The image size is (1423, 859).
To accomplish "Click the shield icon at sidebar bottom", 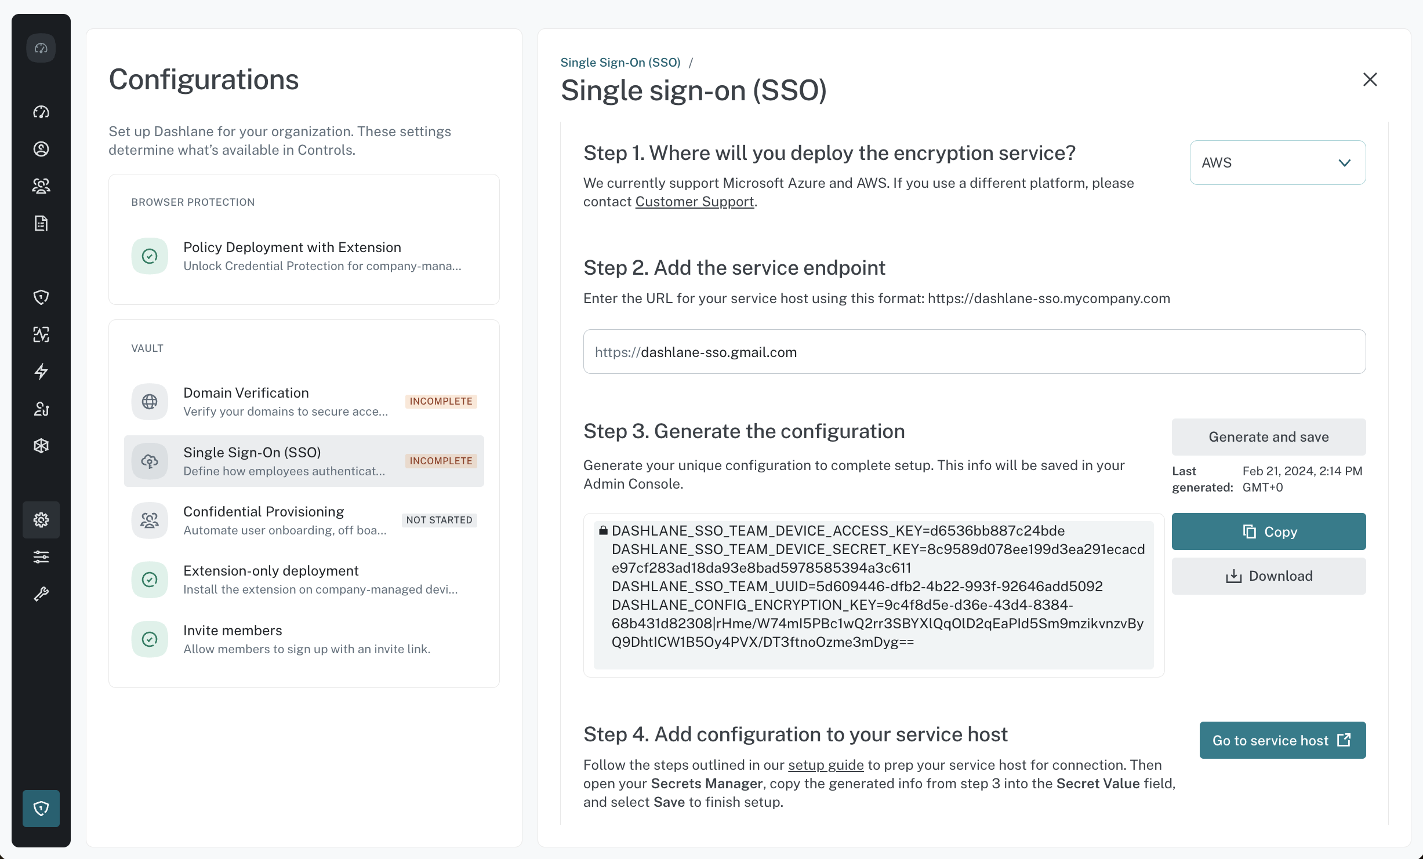I will pyautogui.click(x=41, y=809).
